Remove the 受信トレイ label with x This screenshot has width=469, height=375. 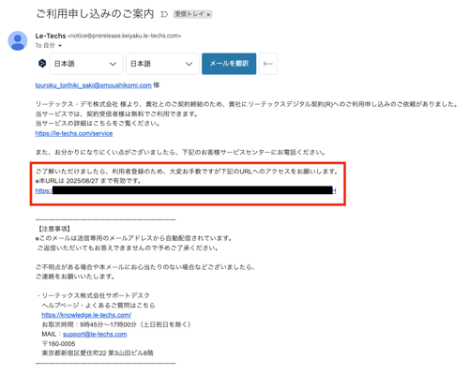click(208, 14)
